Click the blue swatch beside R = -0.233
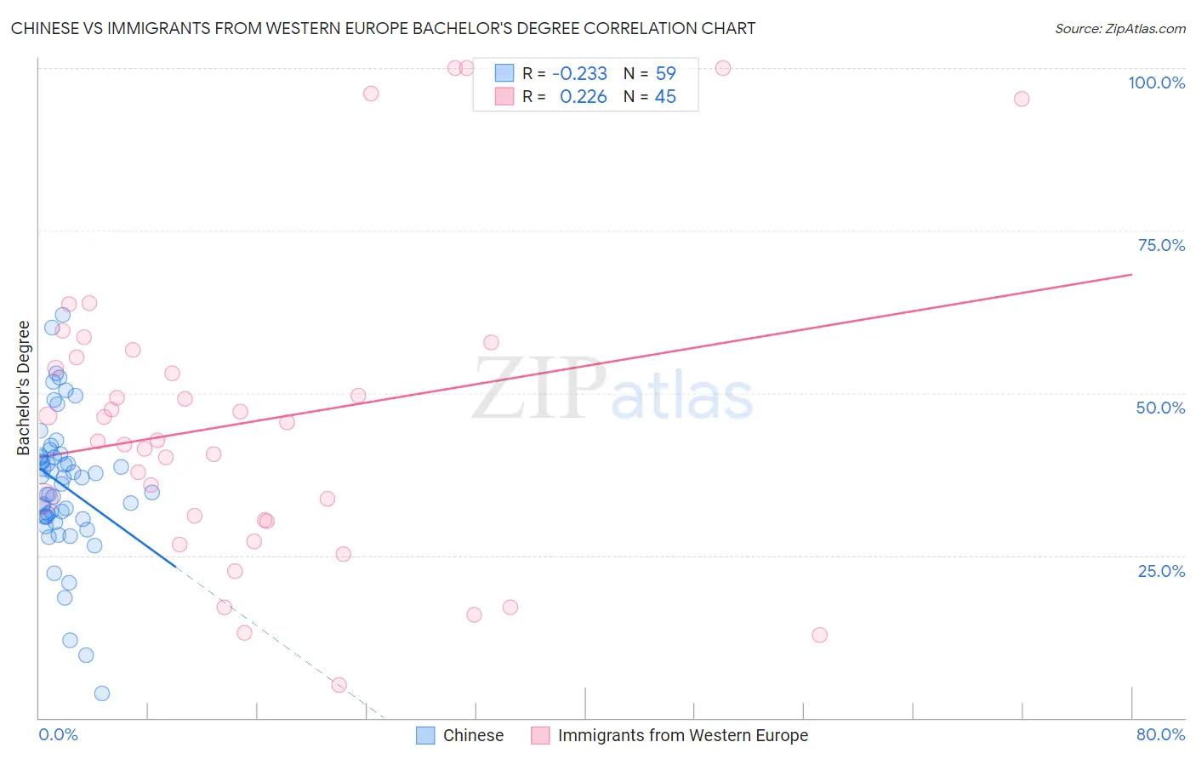Screen dimensions: 1196x759 [x=504, y=73]
